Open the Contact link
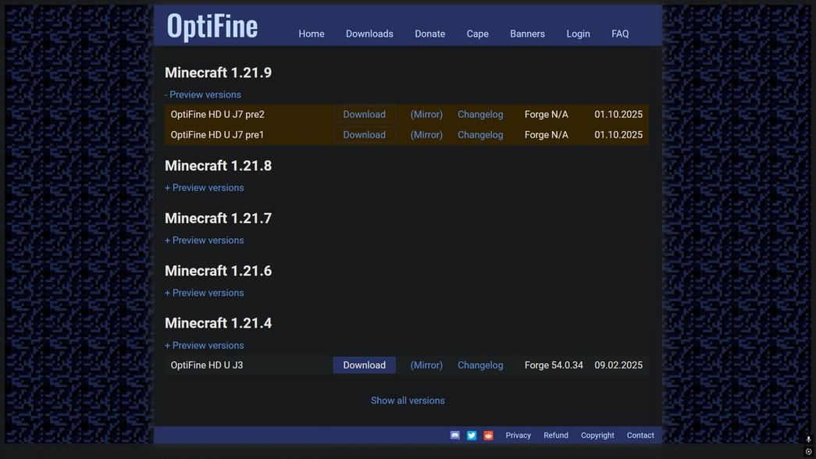 click(640, 435)
